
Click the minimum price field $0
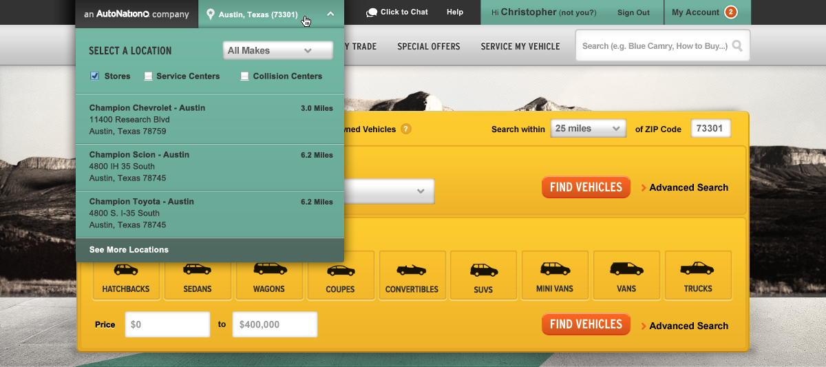click(167, 324)
